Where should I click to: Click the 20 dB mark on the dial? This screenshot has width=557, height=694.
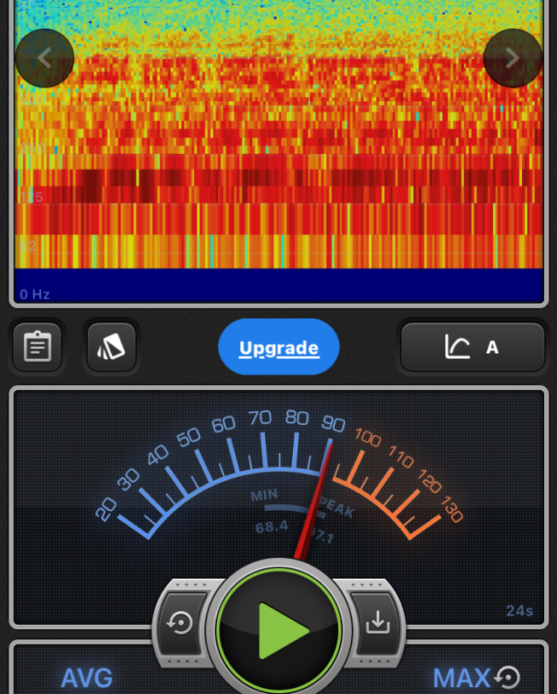[x=106, y=509]
